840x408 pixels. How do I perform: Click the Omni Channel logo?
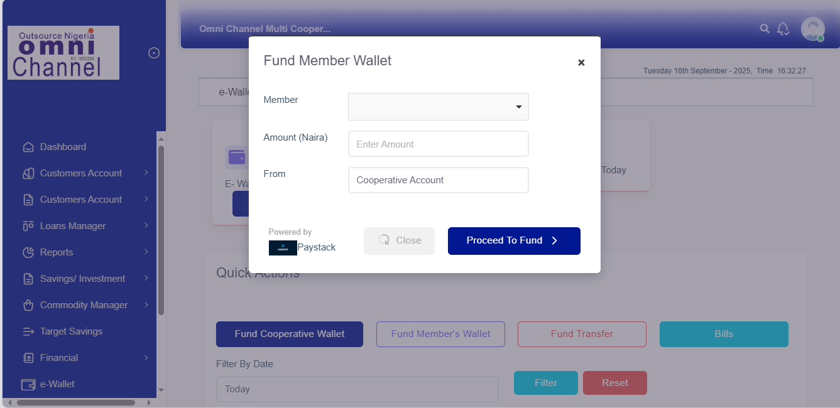tap(63, 53)
